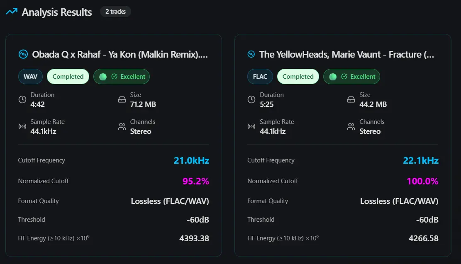This screenshot has width=461, height=264.
Task: Select the -60dB threshold on the FLAC card
Action: click(x=427, y=220)
